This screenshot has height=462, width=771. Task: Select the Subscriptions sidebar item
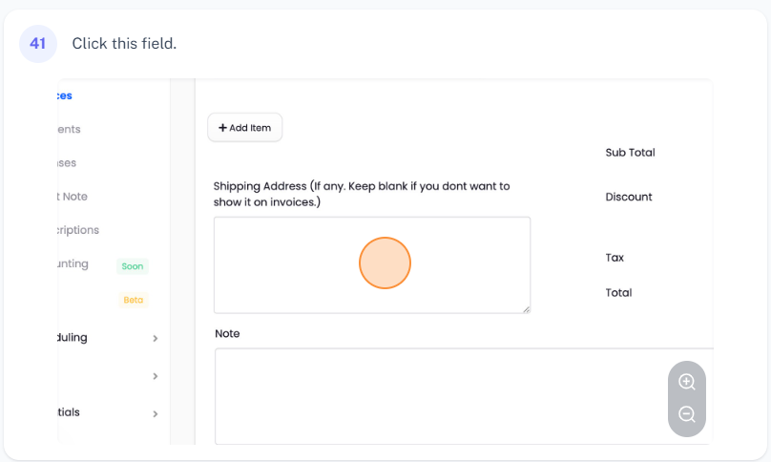pos(78,230)
